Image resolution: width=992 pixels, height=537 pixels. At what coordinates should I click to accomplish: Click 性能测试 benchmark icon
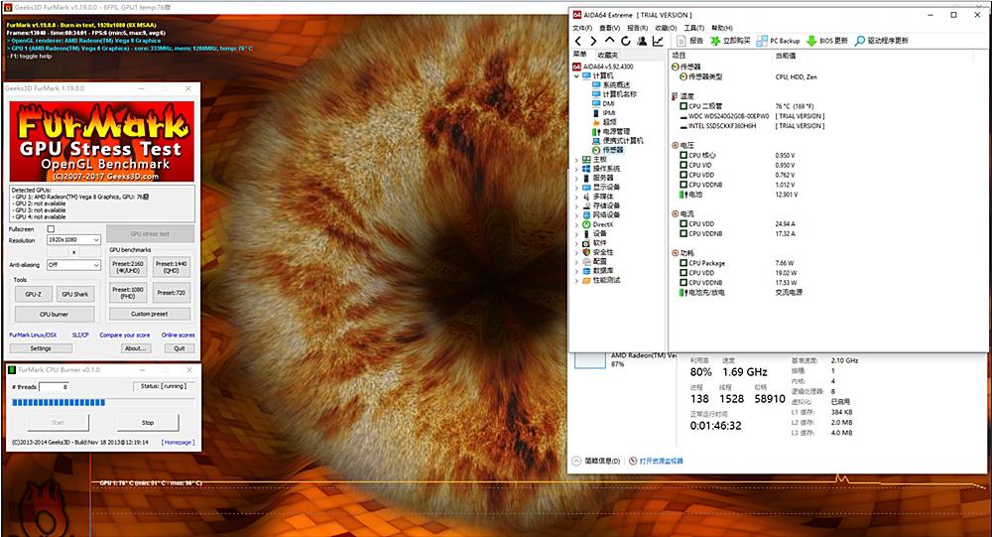586,280
